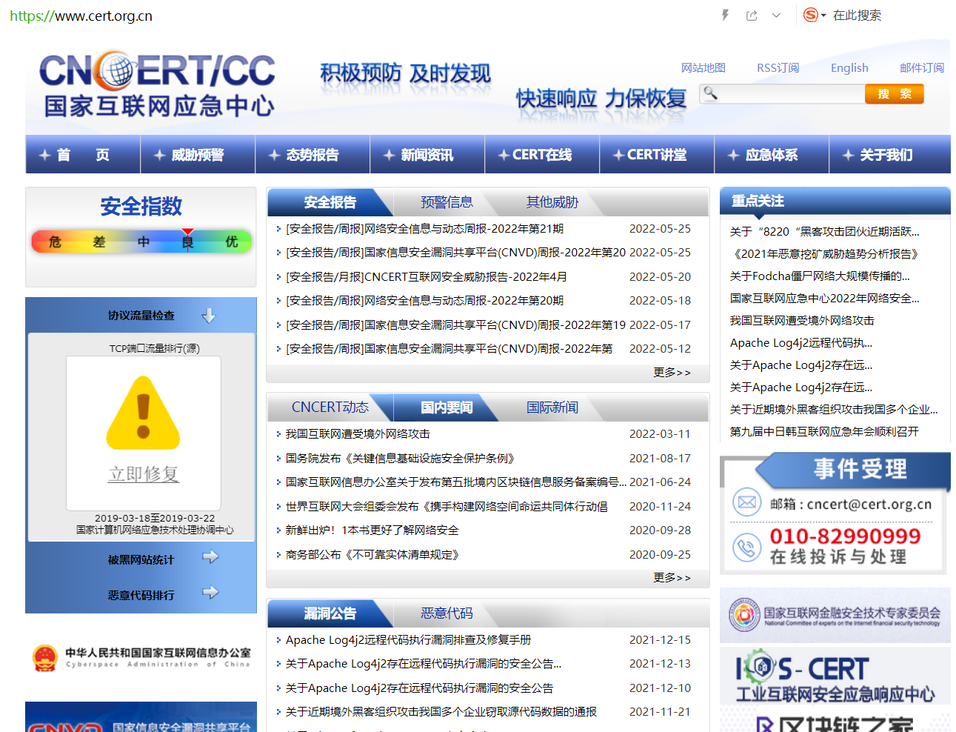Open 网络安全信息与动态周报-2022年第20期
Screen dimensions: 956x732
tap(424, 301)
